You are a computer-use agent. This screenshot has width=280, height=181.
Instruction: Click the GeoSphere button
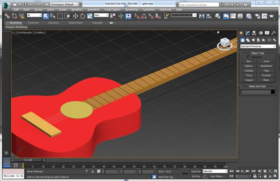pos(266,66)
